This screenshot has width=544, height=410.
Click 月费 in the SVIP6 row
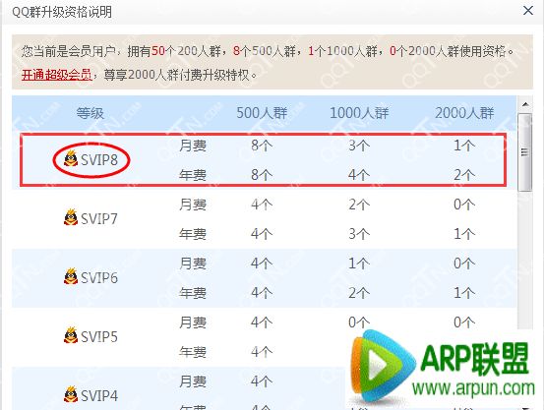coord(193,264)
